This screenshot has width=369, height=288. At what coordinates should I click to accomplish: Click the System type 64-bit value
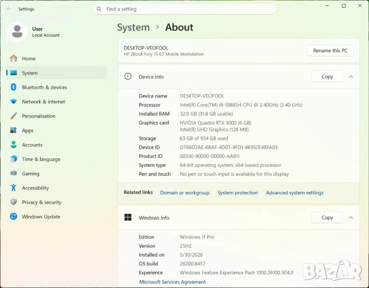230,165
